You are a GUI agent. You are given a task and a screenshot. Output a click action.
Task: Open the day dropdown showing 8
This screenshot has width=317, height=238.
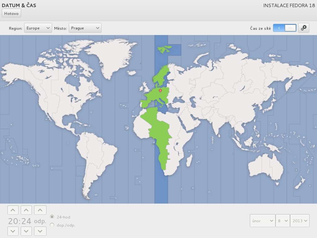click(x=283, y=221)
